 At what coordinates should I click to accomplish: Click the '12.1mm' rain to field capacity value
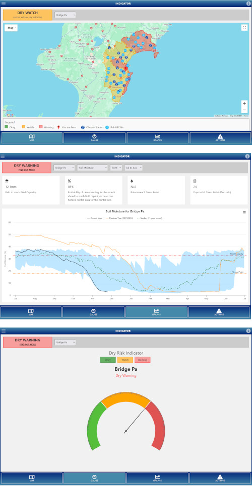(11, 187)
